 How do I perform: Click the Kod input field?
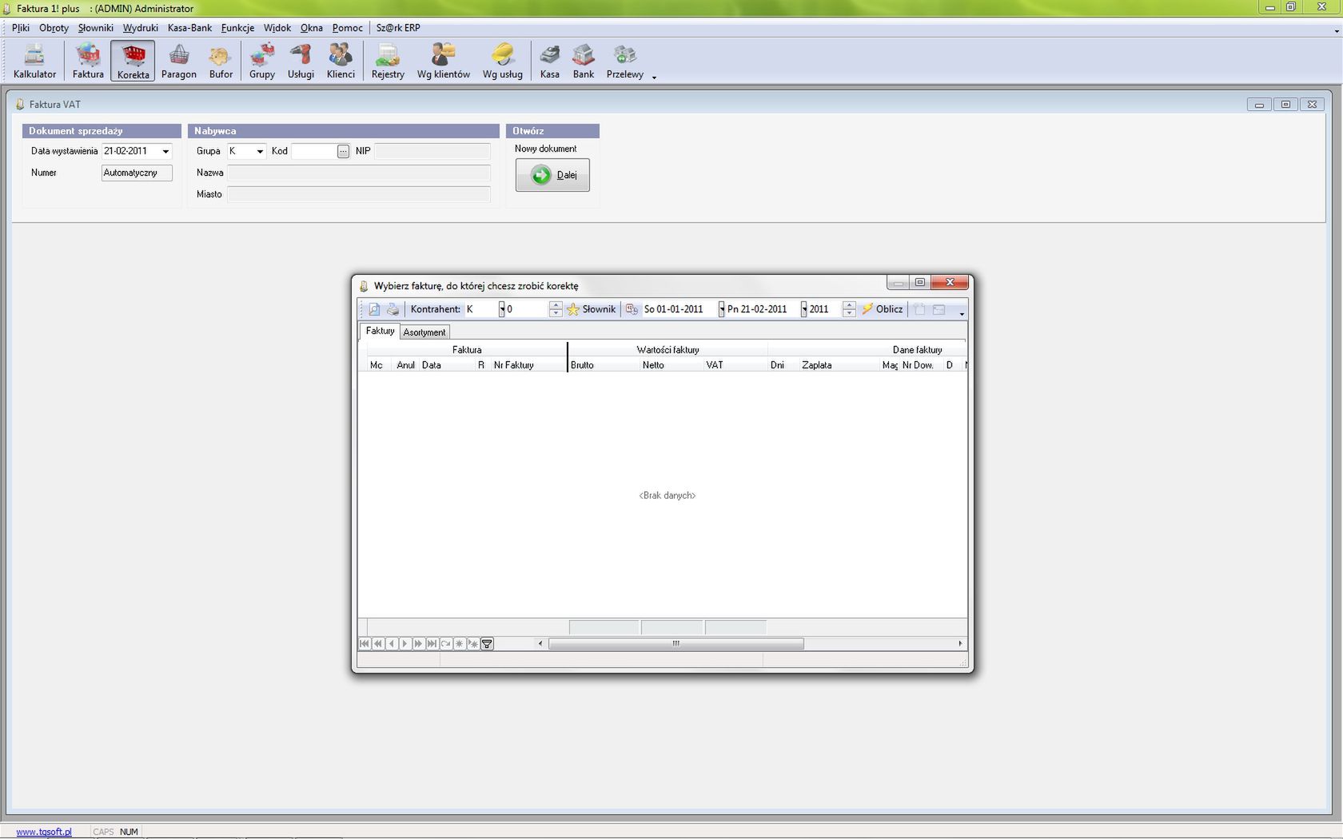313,151
